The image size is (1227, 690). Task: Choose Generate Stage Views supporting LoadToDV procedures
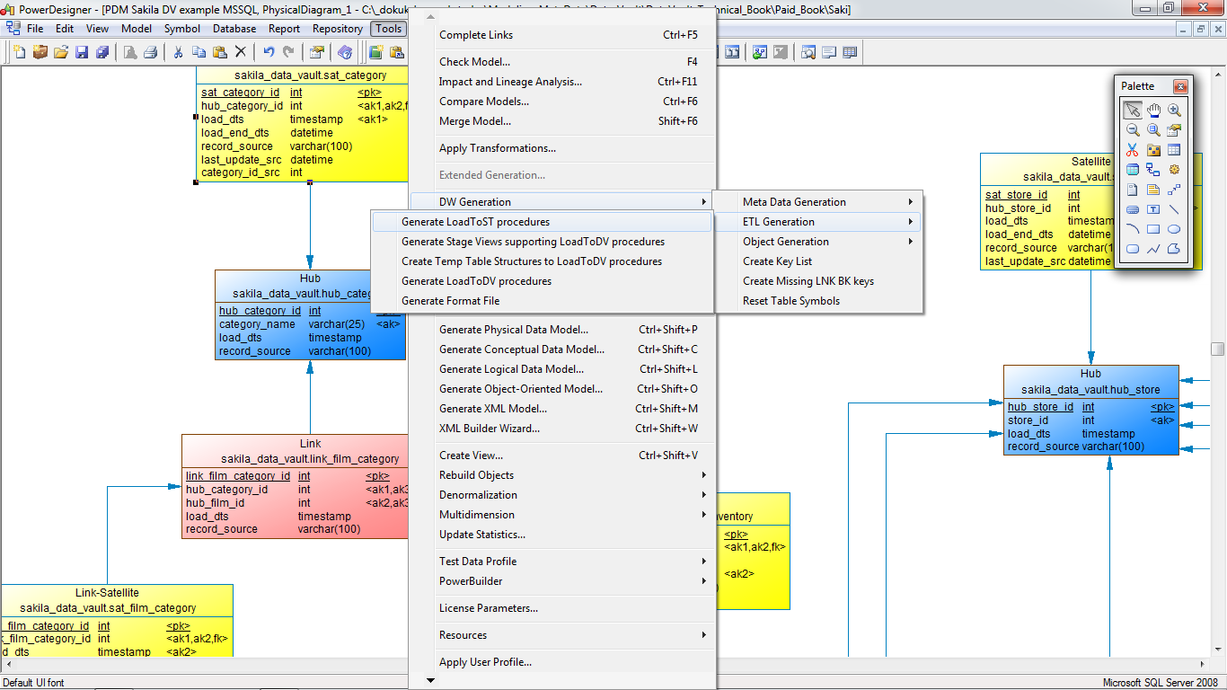point(542,242)
